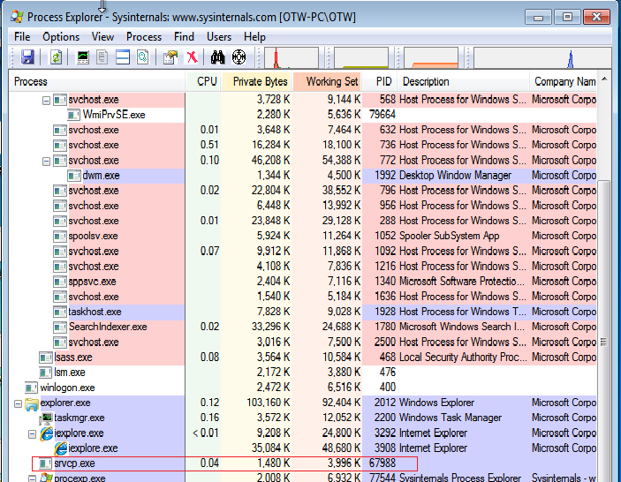Select the srvcp.exe process row
Screen dimensions: 621x482
(x=303, y=463)
